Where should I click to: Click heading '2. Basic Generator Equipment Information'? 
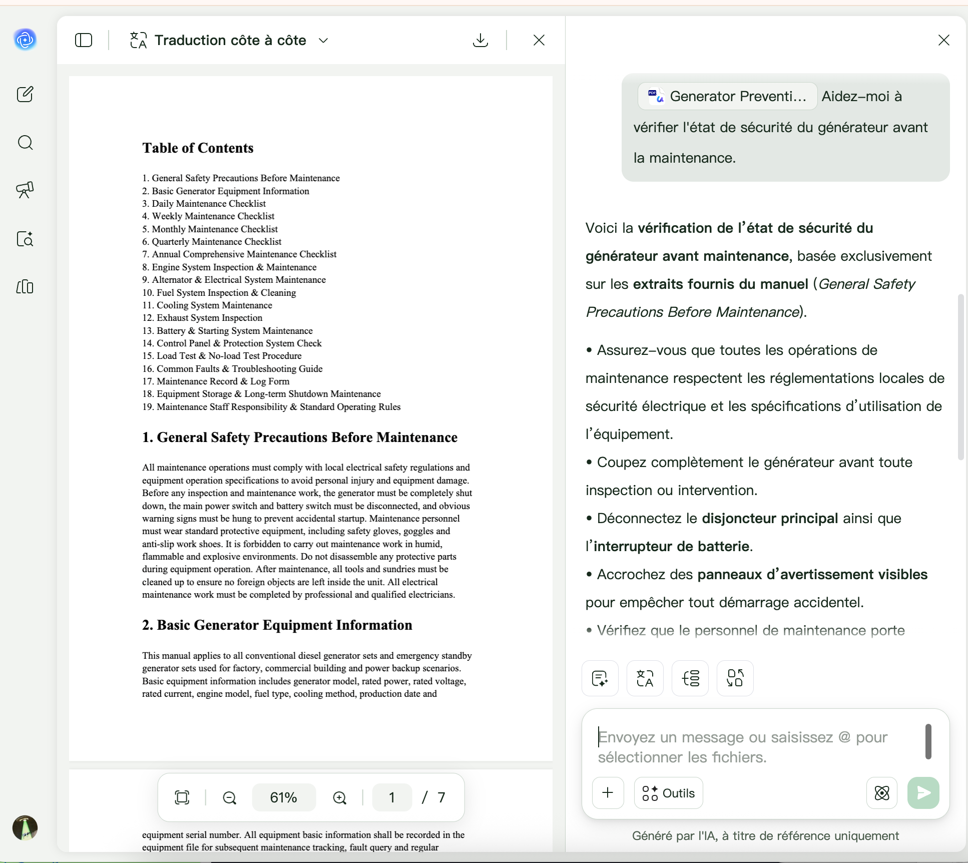click(277, 625)
